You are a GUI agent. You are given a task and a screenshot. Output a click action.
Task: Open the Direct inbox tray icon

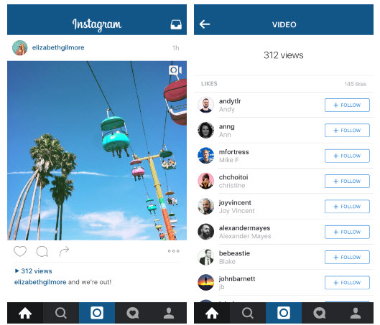(x=176, y=24)
